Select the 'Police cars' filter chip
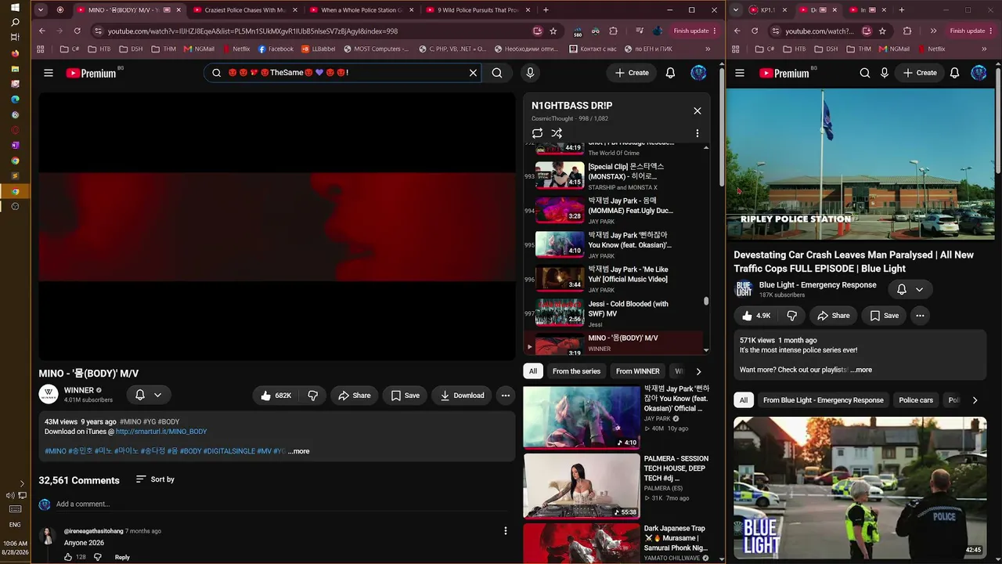1002x564 pixels. point(916,400)
